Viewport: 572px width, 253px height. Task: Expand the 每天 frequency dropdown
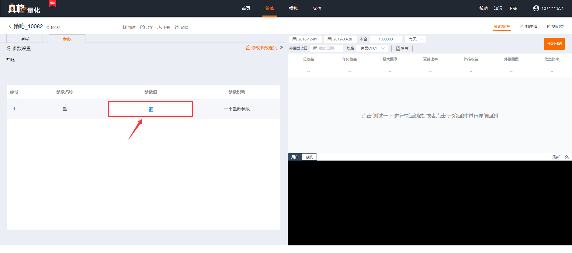point(415,39)
